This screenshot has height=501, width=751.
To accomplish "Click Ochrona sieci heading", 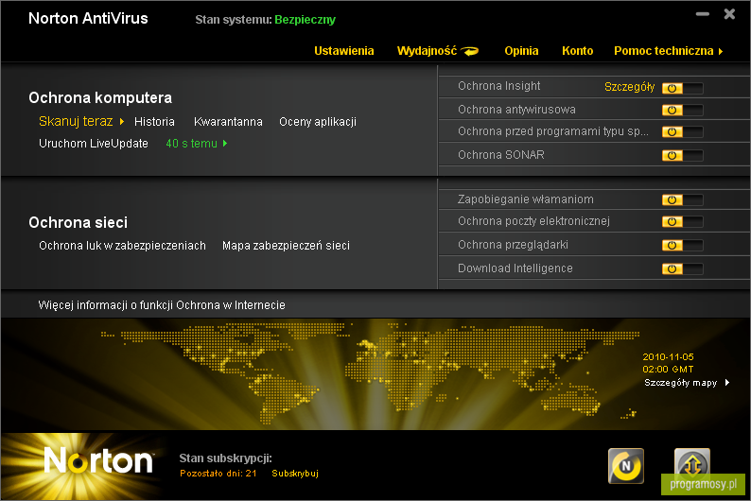I will click(79, 222).
